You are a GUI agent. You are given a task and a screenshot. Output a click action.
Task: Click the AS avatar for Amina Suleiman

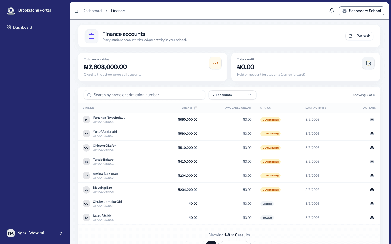click(86, 176)
